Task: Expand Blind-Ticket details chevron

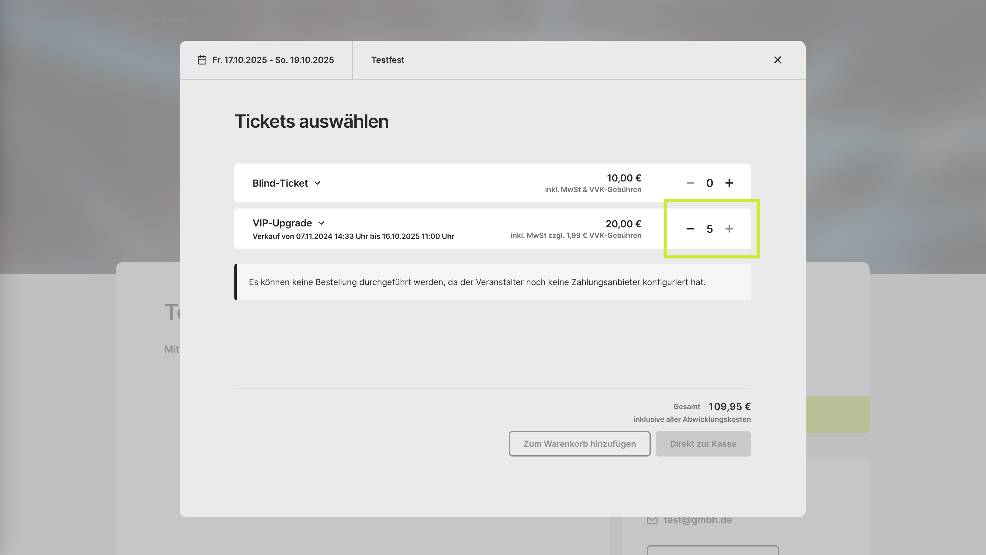Action: pos(317,183)
